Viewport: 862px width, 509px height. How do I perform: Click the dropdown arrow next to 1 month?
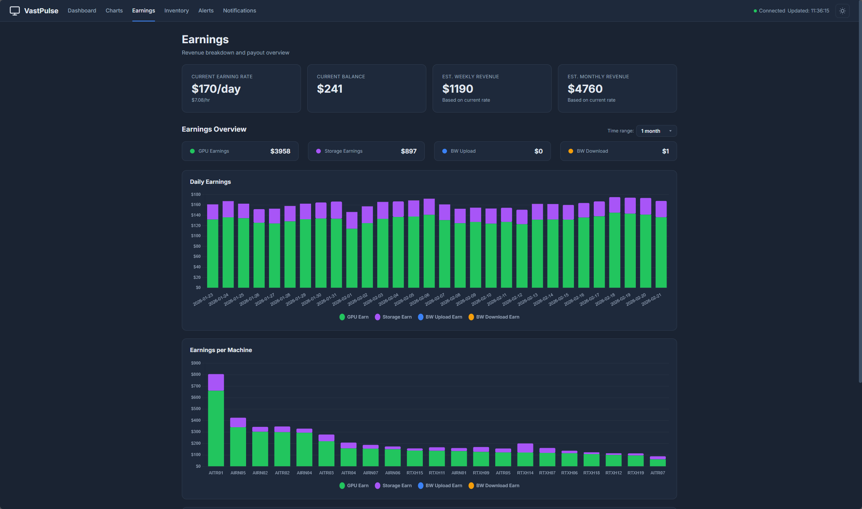pos(670,131)
